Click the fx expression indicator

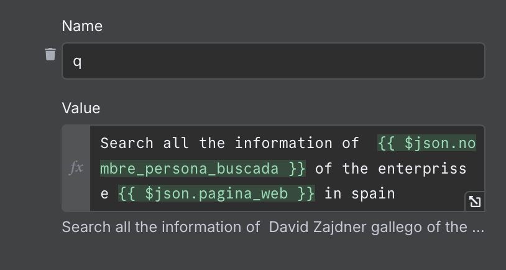click(x=76, y=168)
